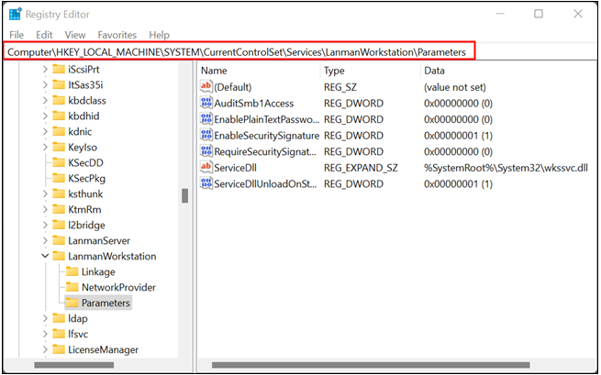Expand the kbdclass tree node
Screen dimensions: 601x375
44,100
